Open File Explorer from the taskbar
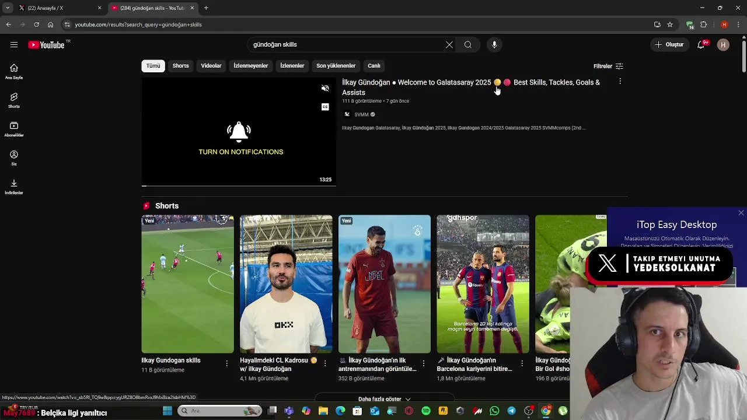This screenshot has width=747, height=420. pos(323,411)
